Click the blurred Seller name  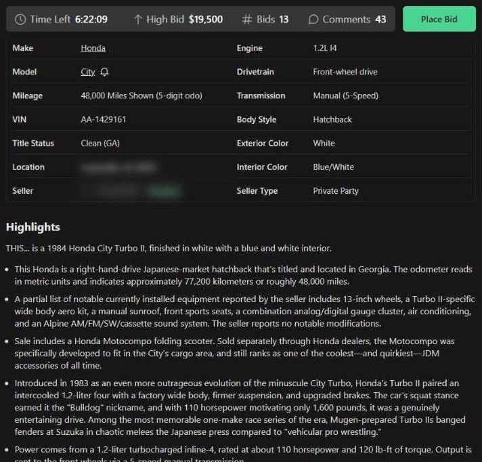click(x=109, y=191)
